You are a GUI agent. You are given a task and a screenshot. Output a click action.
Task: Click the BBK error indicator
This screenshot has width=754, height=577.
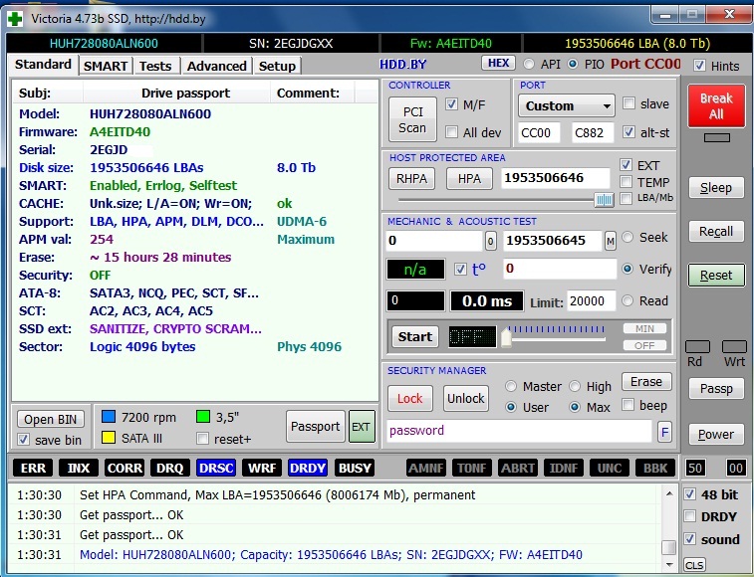click(655, 468)
